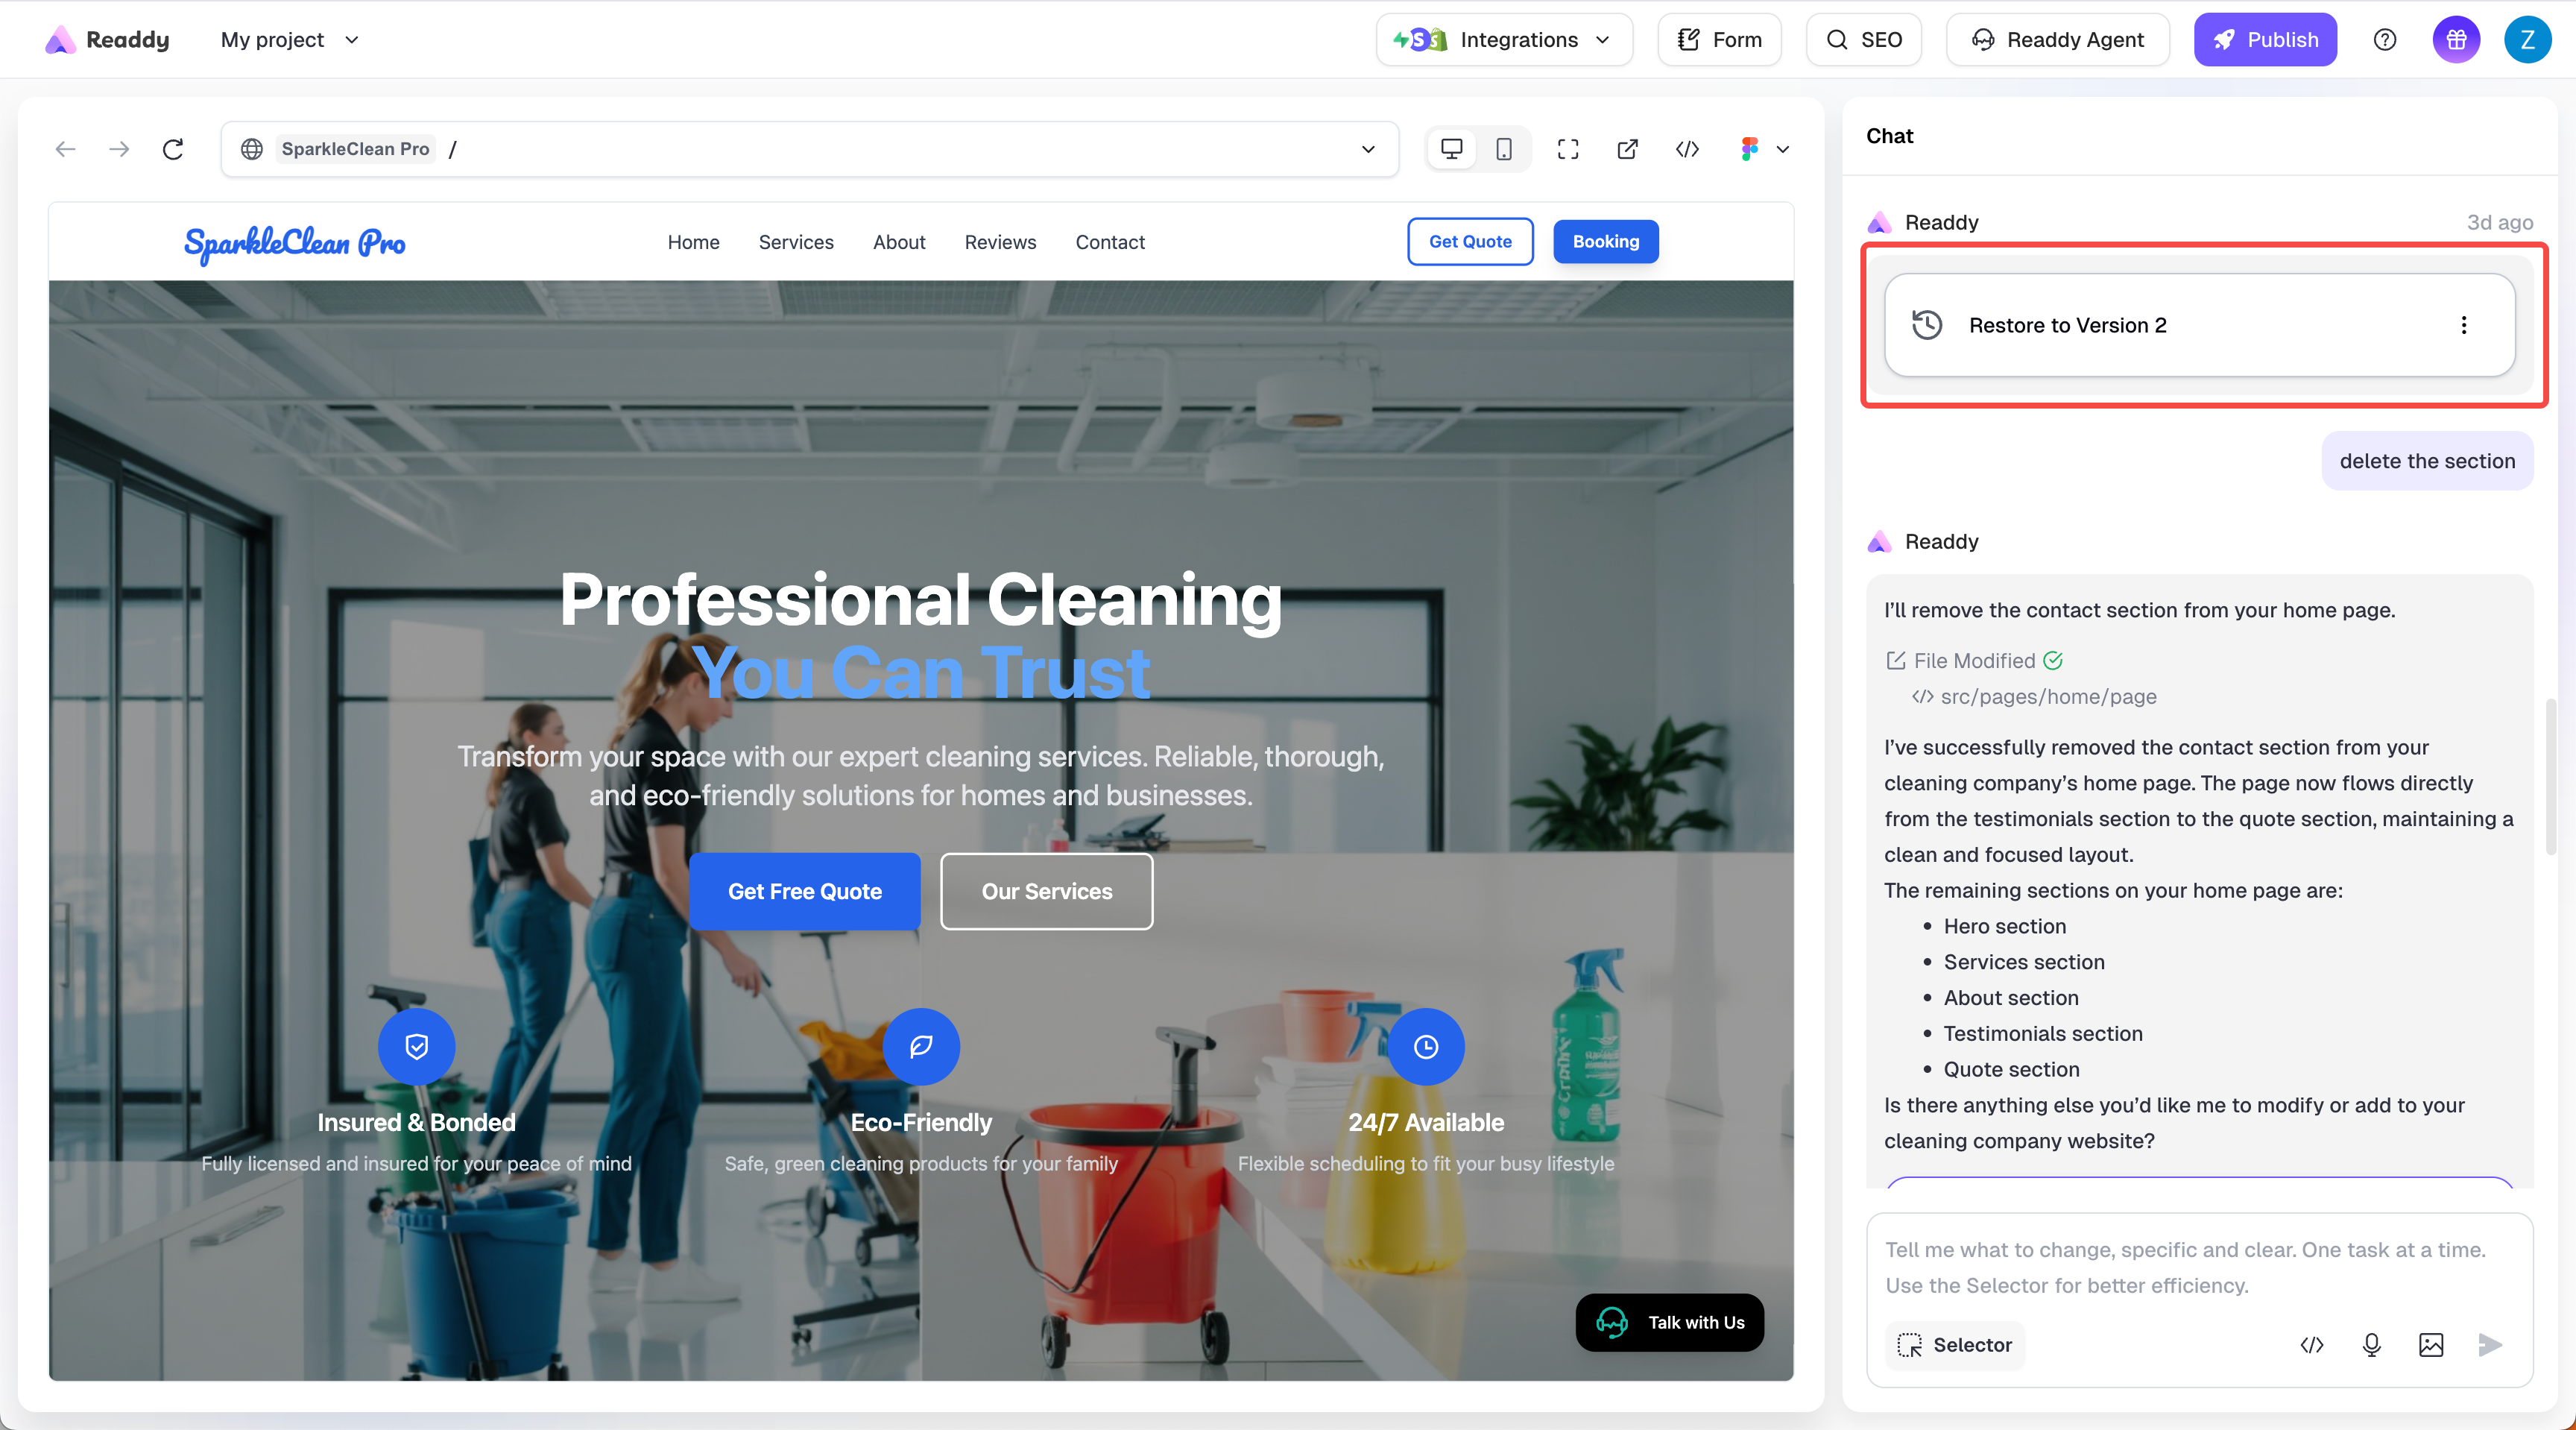2576x1430 pixels.
Task: Open the help question mark icon
Action: (2385, 40)
